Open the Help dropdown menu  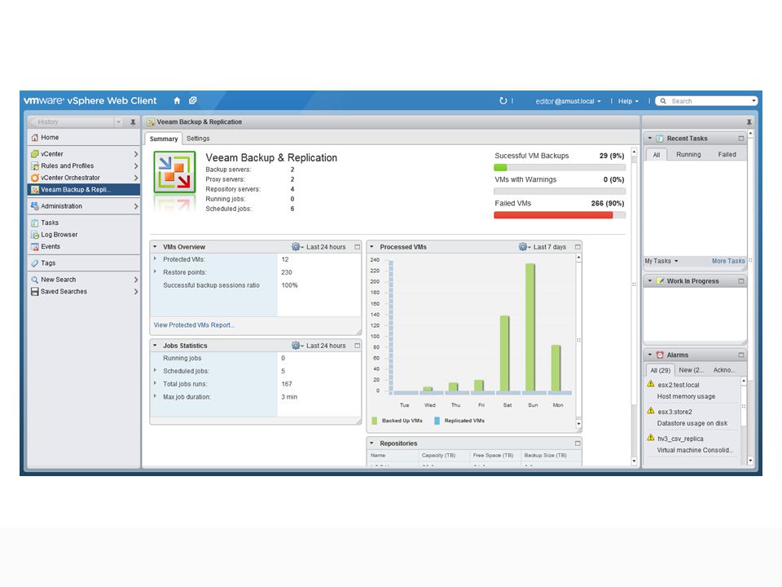[628, 101]
